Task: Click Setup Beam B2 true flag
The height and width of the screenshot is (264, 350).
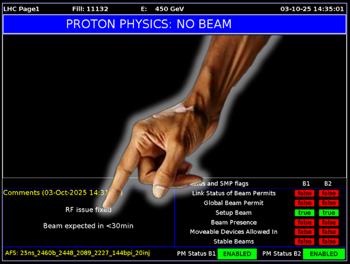Action: [328, 213]
